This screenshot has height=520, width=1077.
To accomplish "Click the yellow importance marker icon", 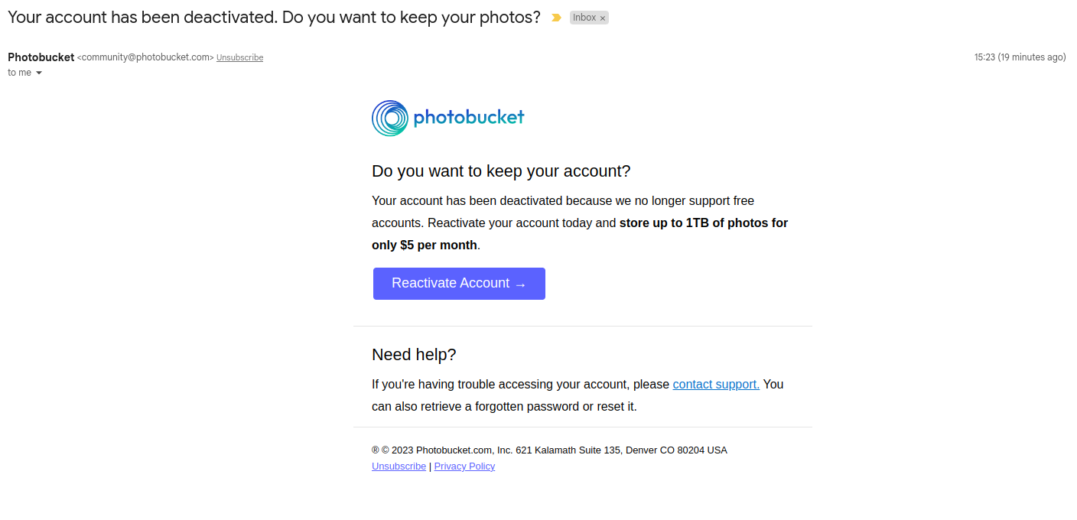I will coord(556,18).
